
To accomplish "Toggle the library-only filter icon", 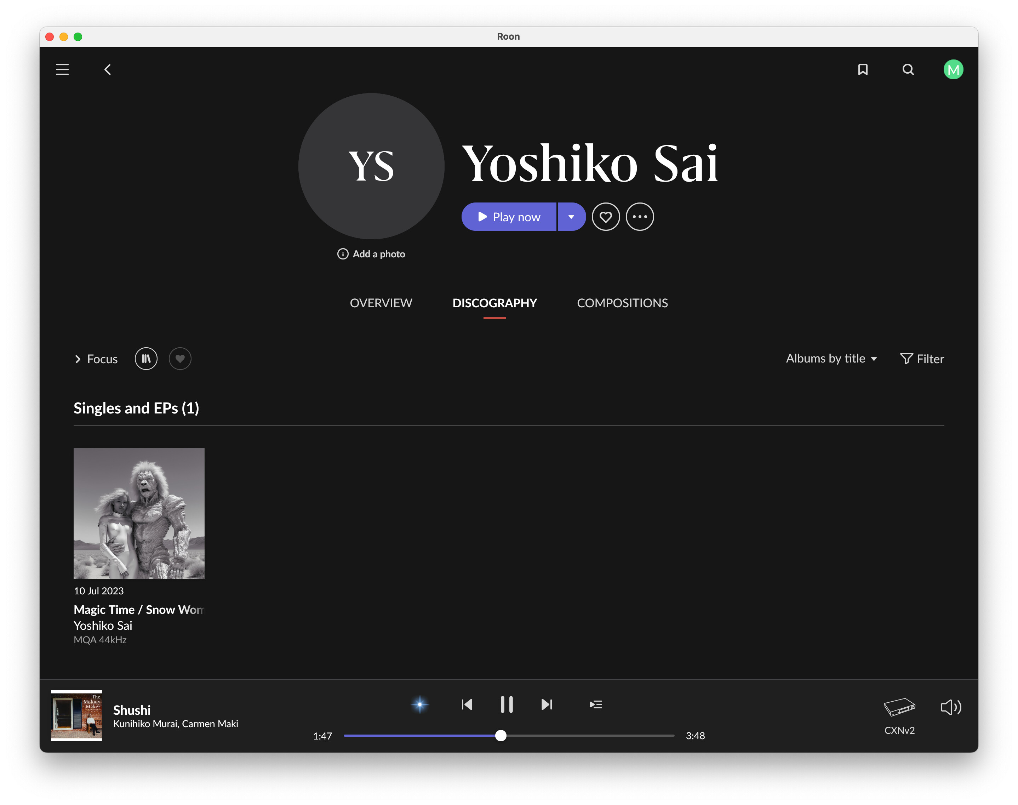I will pyautogui.click(x=146, y=359).
